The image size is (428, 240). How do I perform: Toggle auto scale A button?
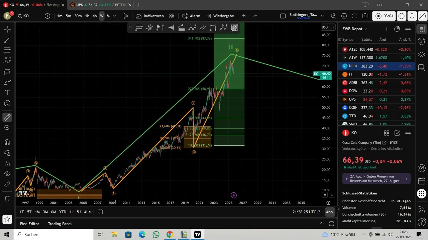325,195
